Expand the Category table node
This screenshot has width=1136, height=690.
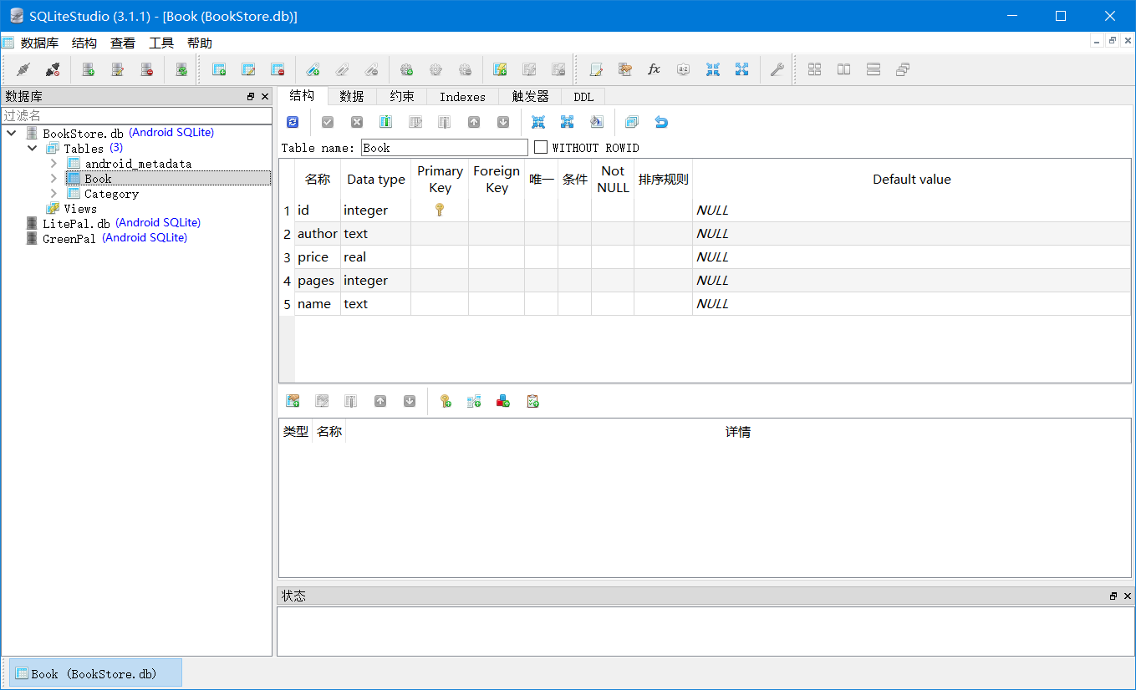coord(53,194)
